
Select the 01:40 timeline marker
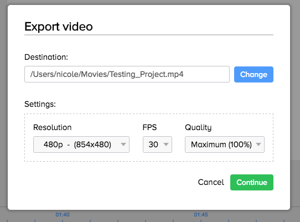[x=63, y=215]
